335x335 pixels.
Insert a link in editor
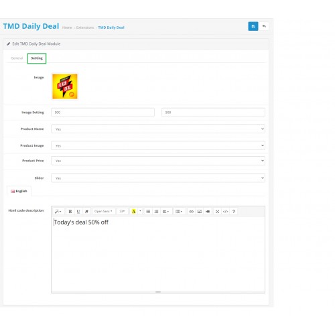pos(191,211)
